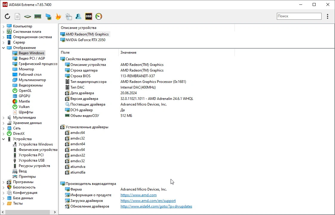Open the Report document toolbar icon
335x215 pixels.
click(17, 16)
